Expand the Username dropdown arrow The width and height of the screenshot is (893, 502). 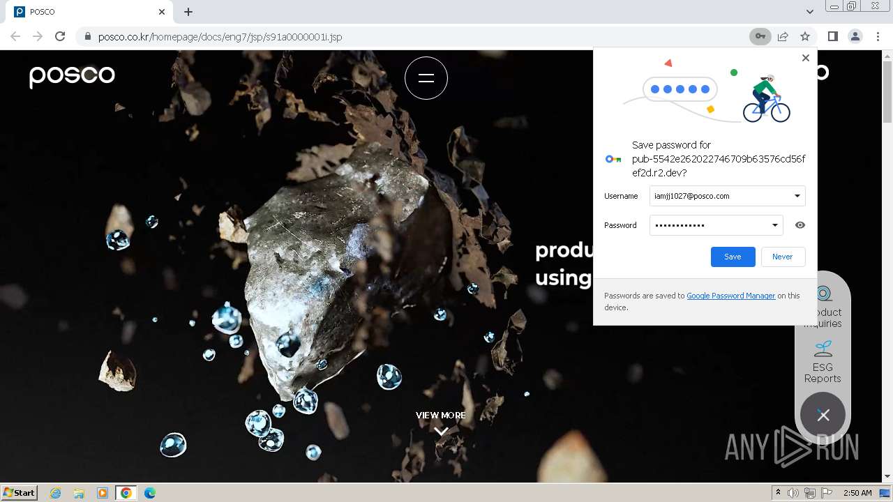797,196
